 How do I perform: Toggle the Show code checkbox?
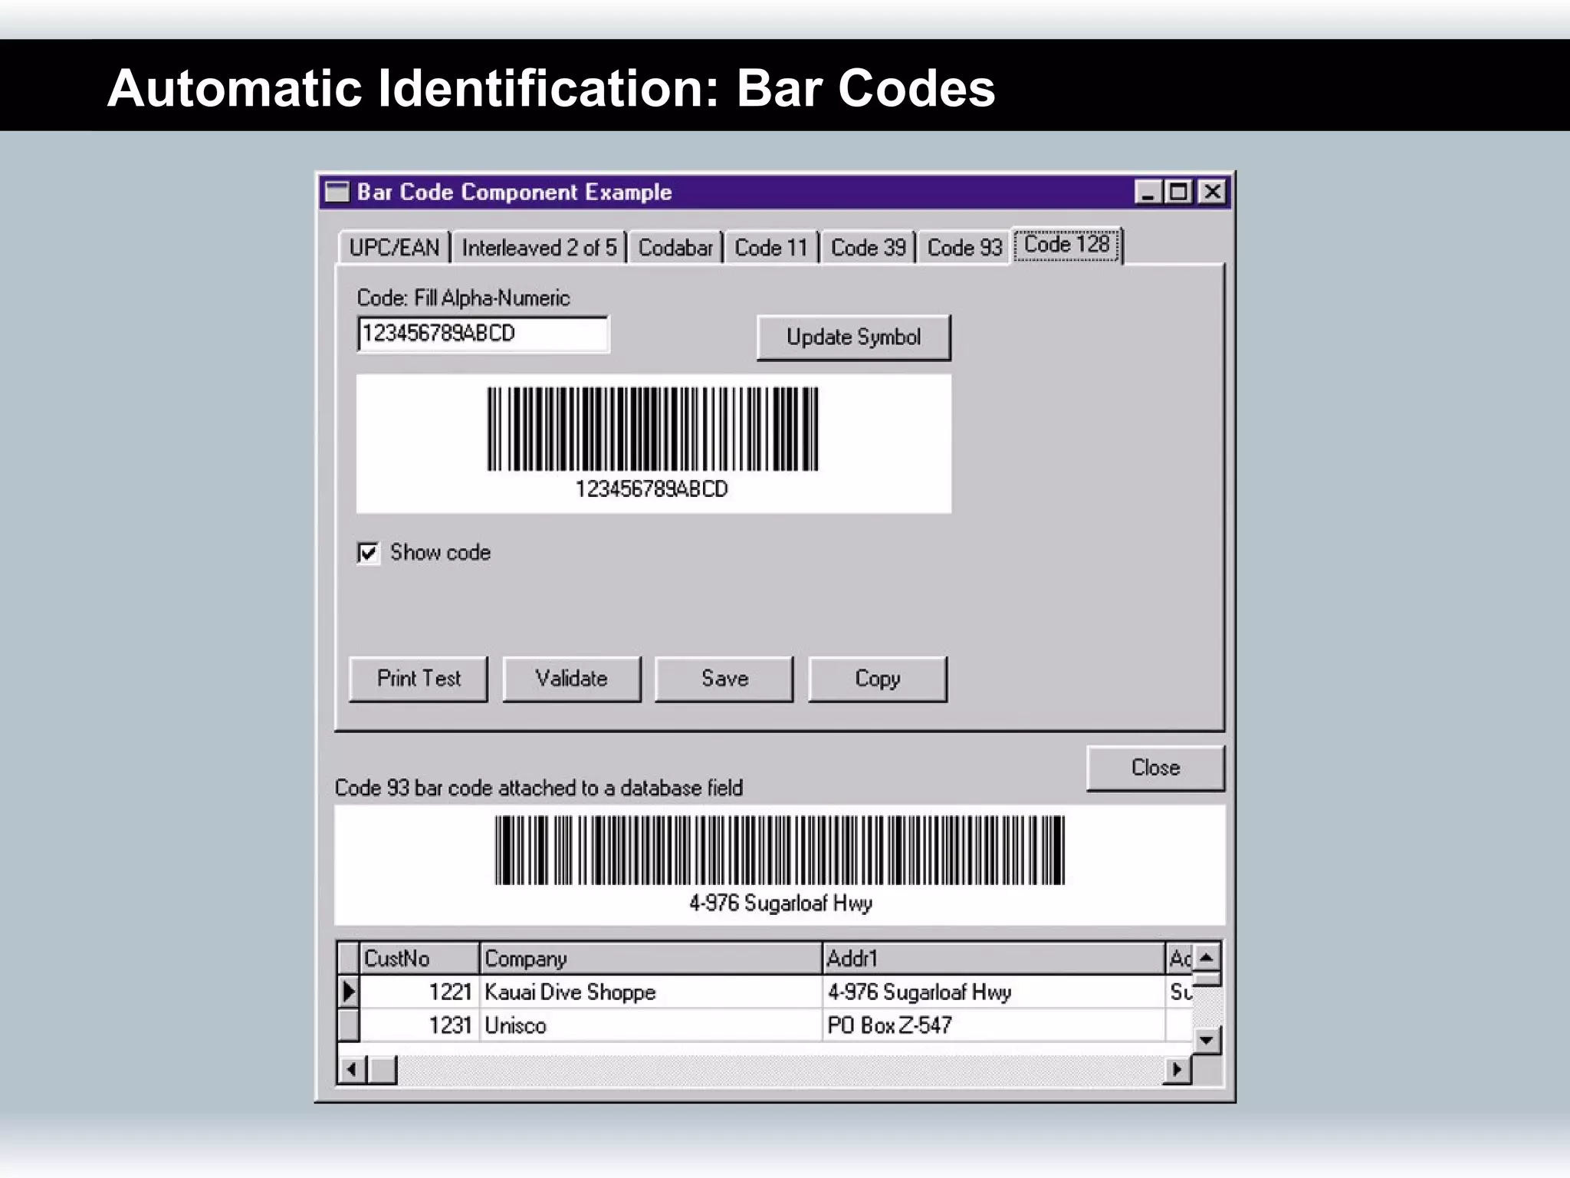click(x=368, y=552)
